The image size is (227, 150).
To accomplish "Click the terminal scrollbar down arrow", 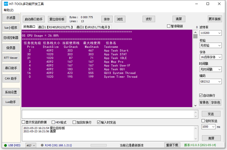I will click(x=196, y=106).
